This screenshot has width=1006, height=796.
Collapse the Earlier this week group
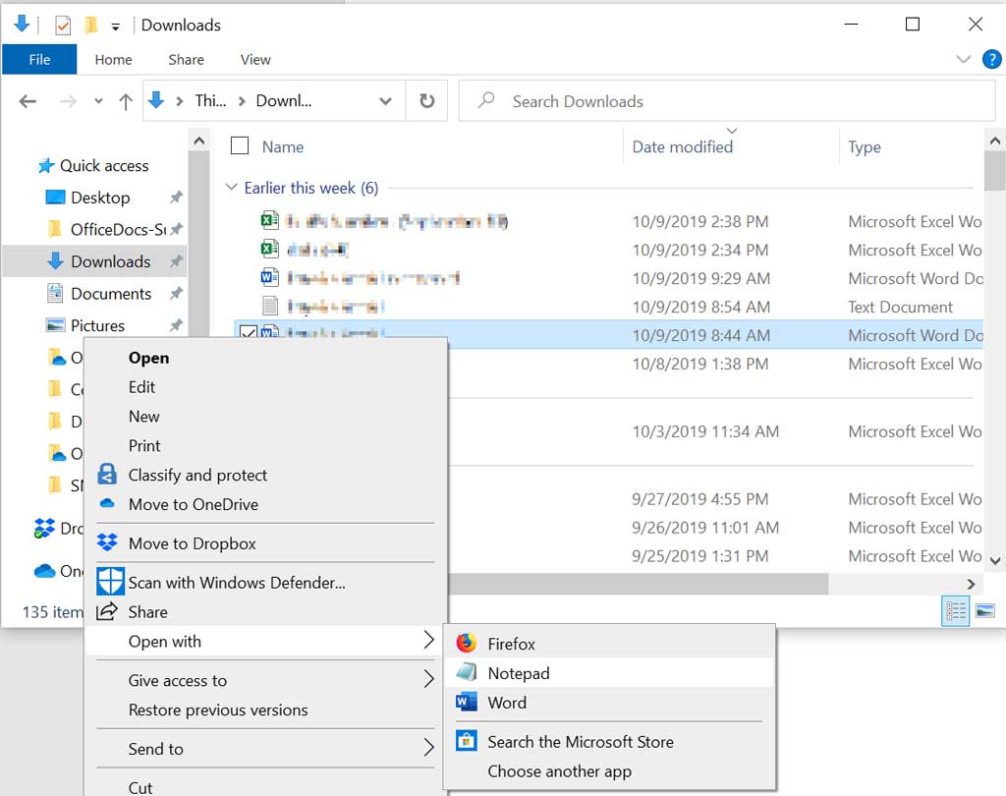(231, 188)
